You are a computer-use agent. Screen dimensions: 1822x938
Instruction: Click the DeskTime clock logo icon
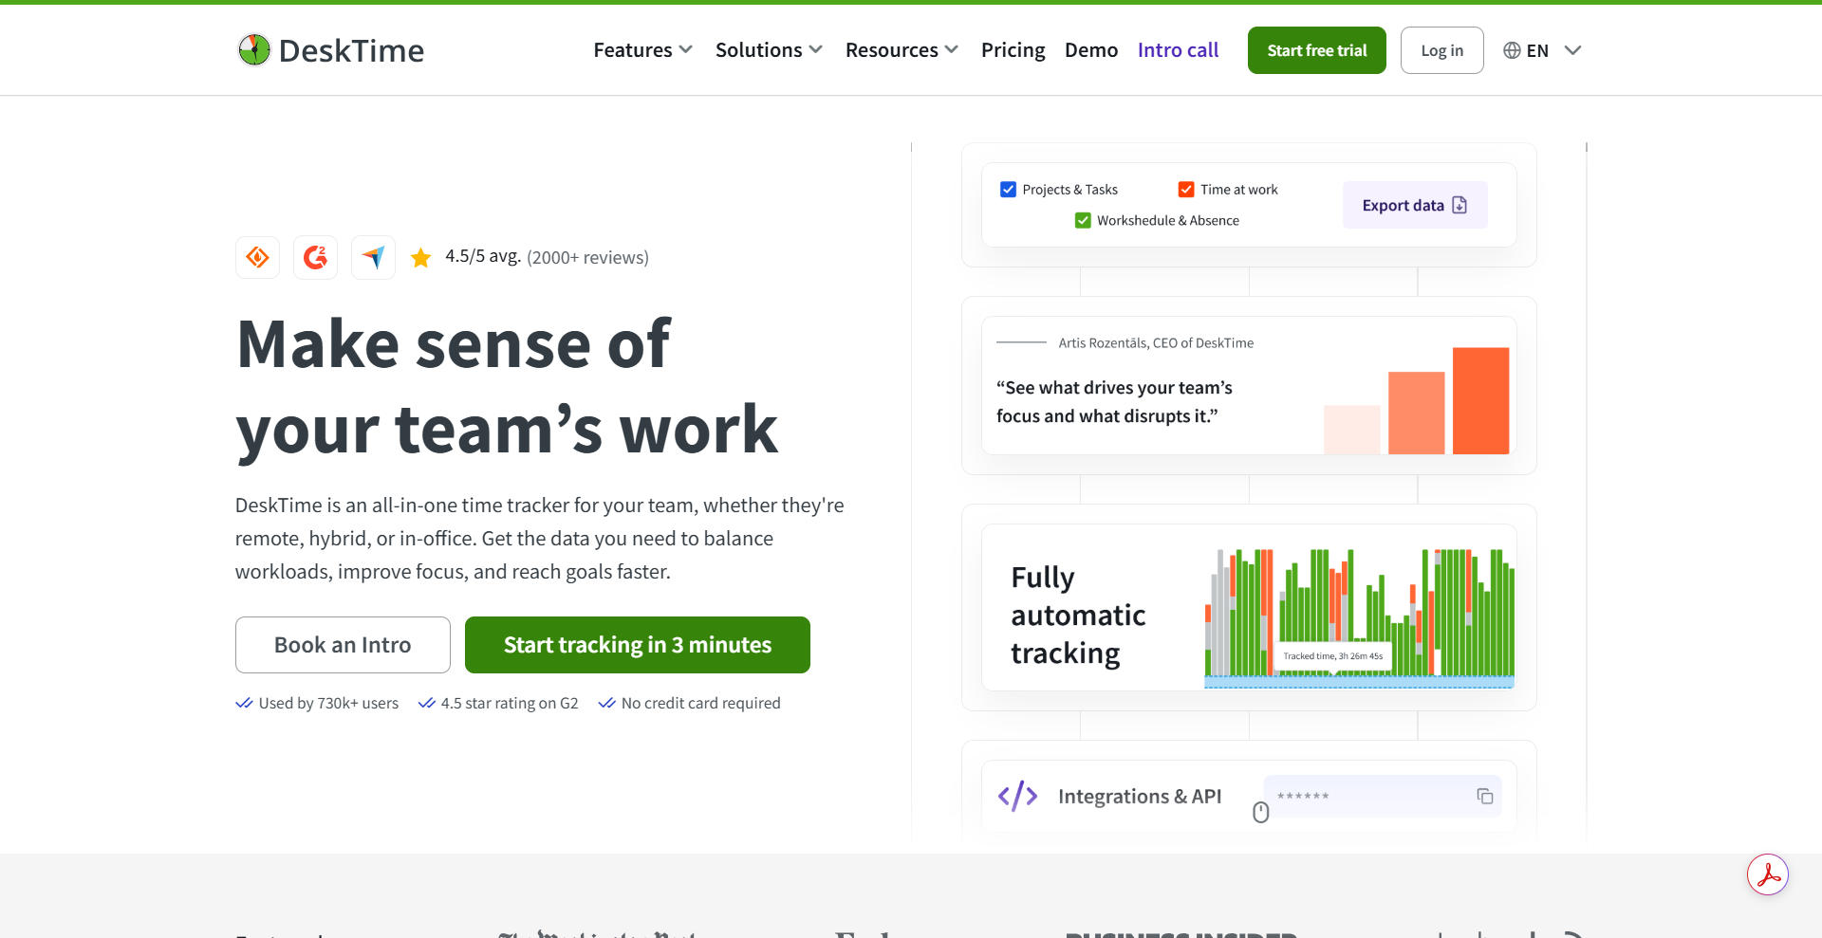[x=254, y=50]
